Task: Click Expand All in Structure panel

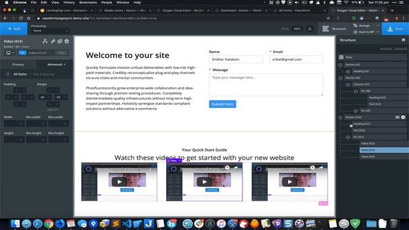Action: [x=386, y=49]
